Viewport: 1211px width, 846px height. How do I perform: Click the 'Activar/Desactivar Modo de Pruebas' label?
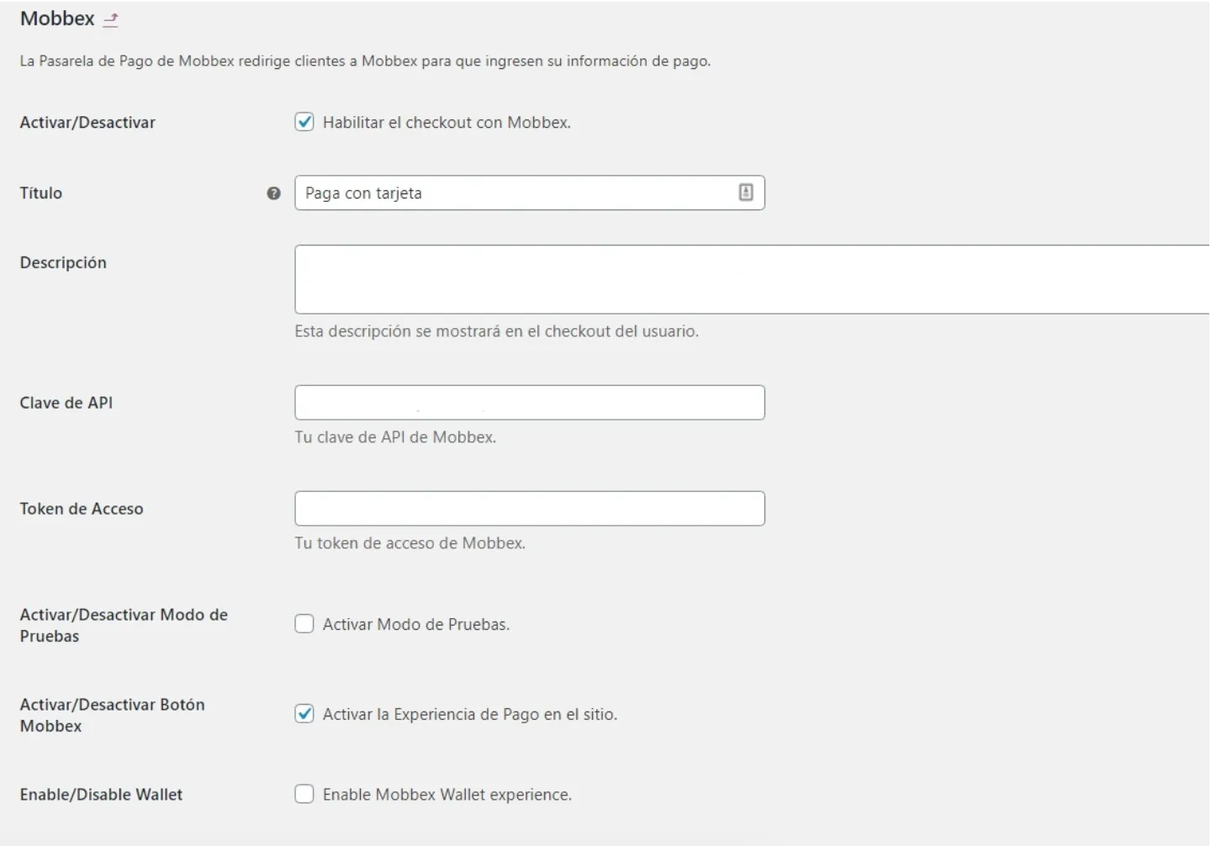[x=124, y=626]
